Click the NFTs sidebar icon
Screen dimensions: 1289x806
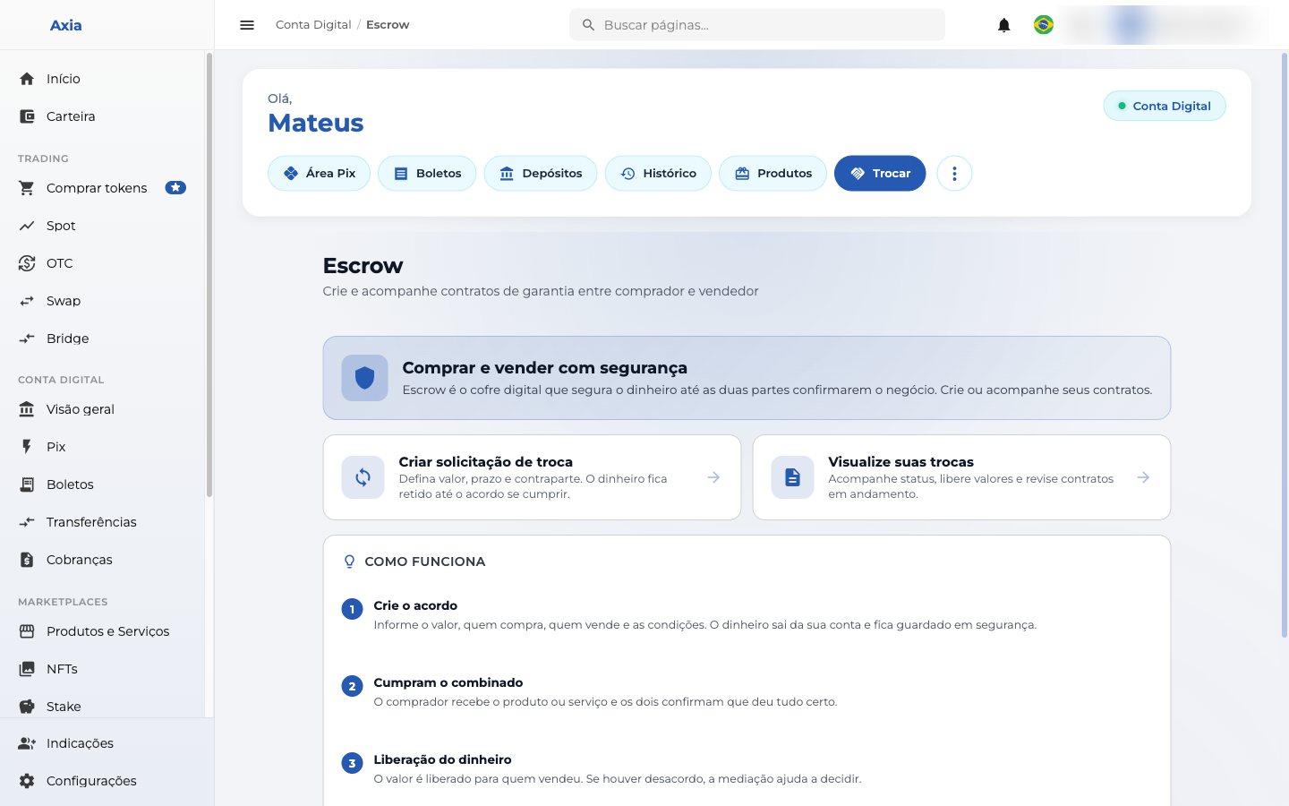point(27,669)
